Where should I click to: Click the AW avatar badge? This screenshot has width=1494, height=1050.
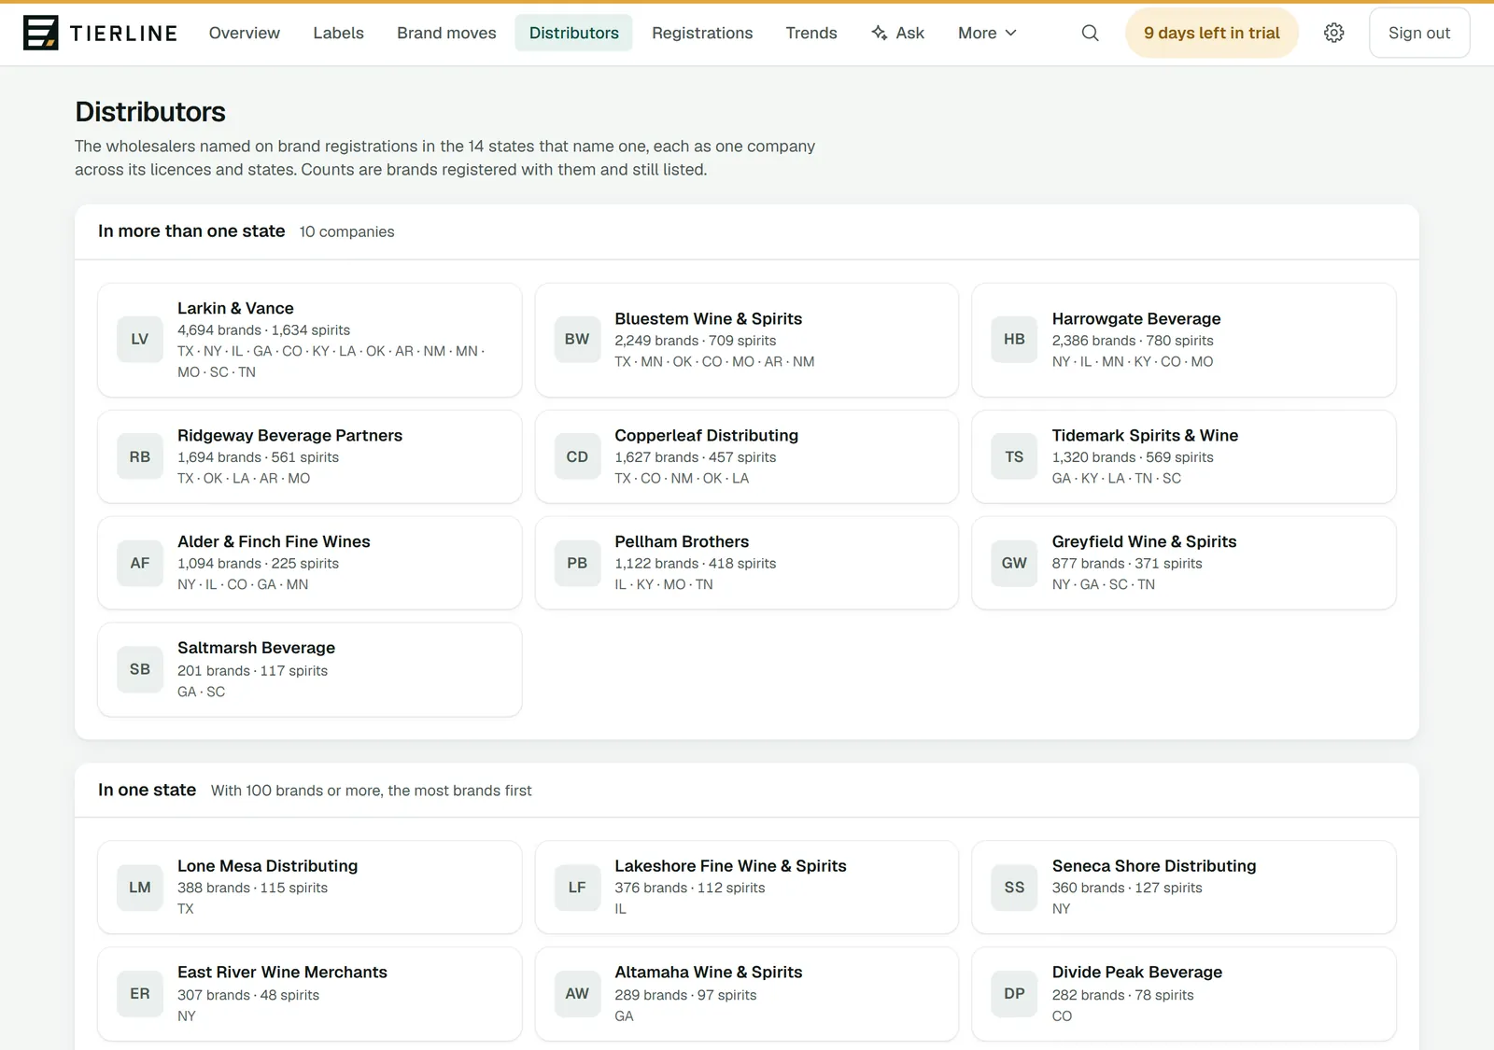pos(577,994)
